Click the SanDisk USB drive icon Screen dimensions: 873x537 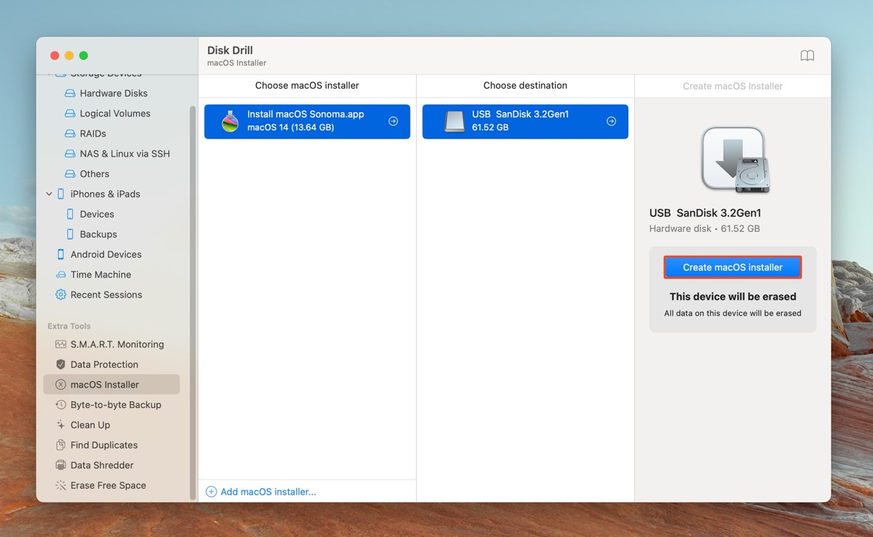454,121
